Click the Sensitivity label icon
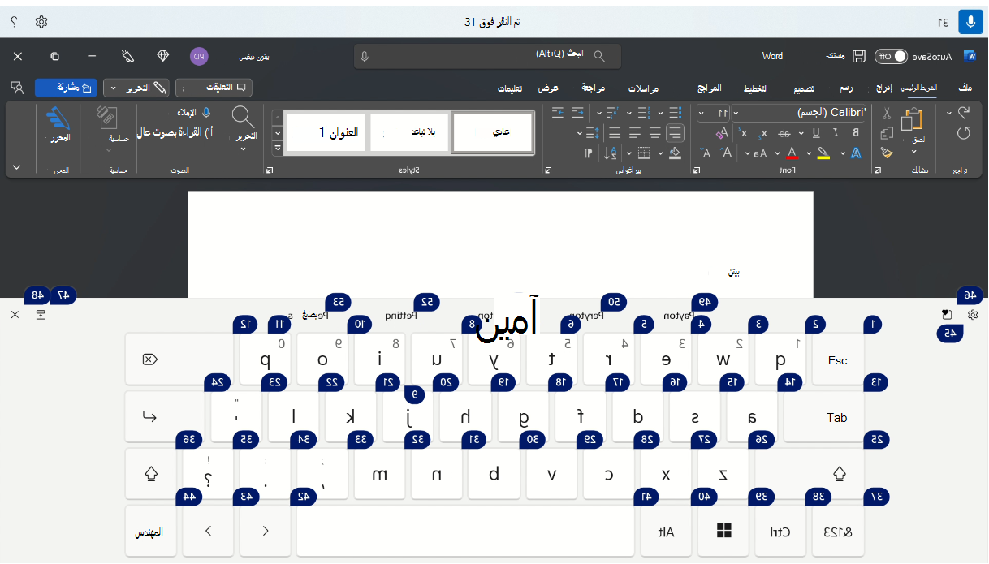This screenshot has width=989, height=564. (x=107, y=118)
